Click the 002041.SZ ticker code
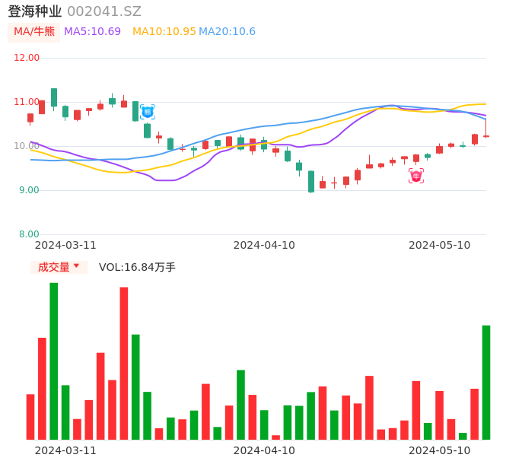The height and width of the screenshot is (461, 522). pyautogui.click(x=104, y=11)
